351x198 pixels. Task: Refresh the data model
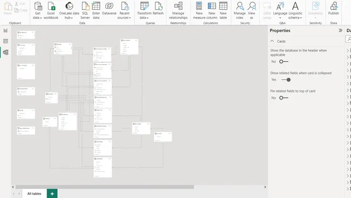pyautogui.click(x=158, y=9)
